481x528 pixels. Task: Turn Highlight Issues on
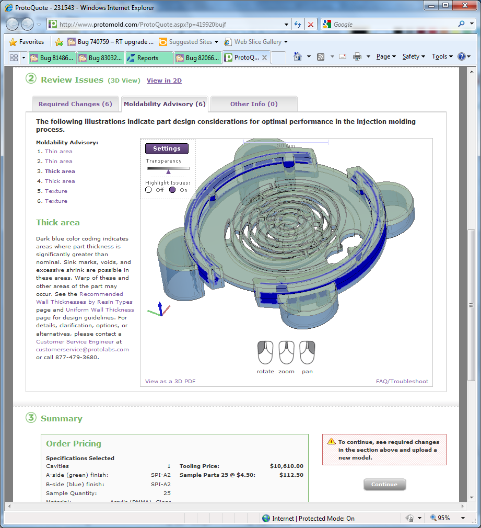tap(172, 190)
